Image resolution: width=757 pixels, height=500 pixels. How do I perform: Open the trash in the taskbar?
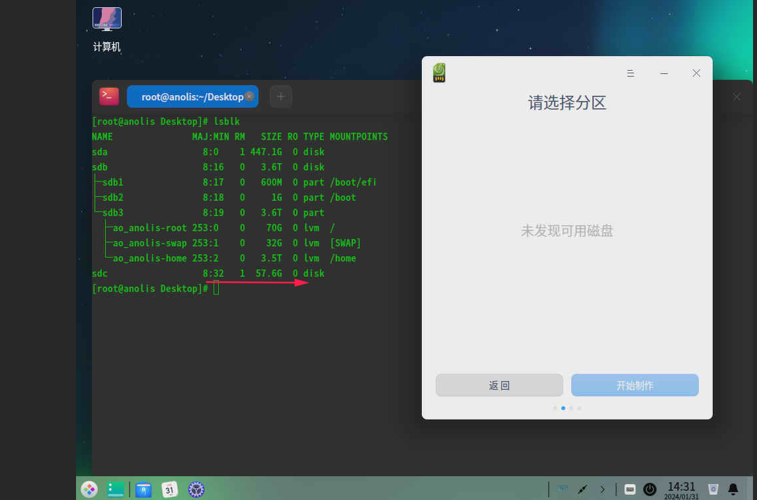[x=713, y=489]
